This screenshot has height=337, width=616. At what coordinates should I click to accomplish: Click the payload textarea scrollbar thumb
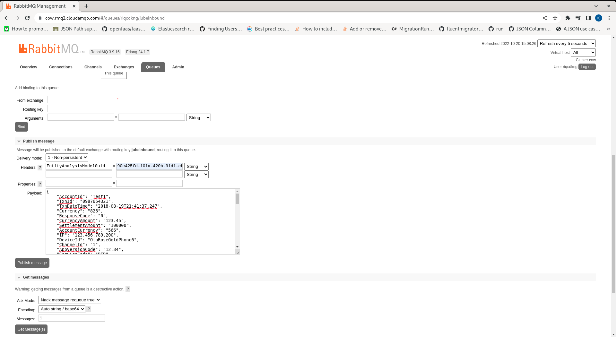click(x=238, y=199)
